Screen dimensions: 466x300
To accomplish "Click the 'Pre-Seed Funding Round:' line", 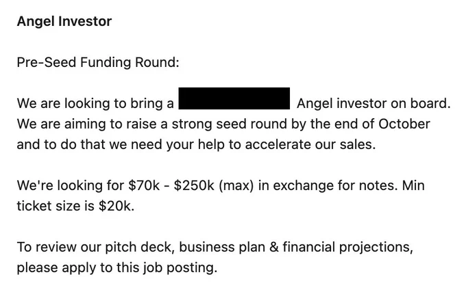I will [98, 63].
